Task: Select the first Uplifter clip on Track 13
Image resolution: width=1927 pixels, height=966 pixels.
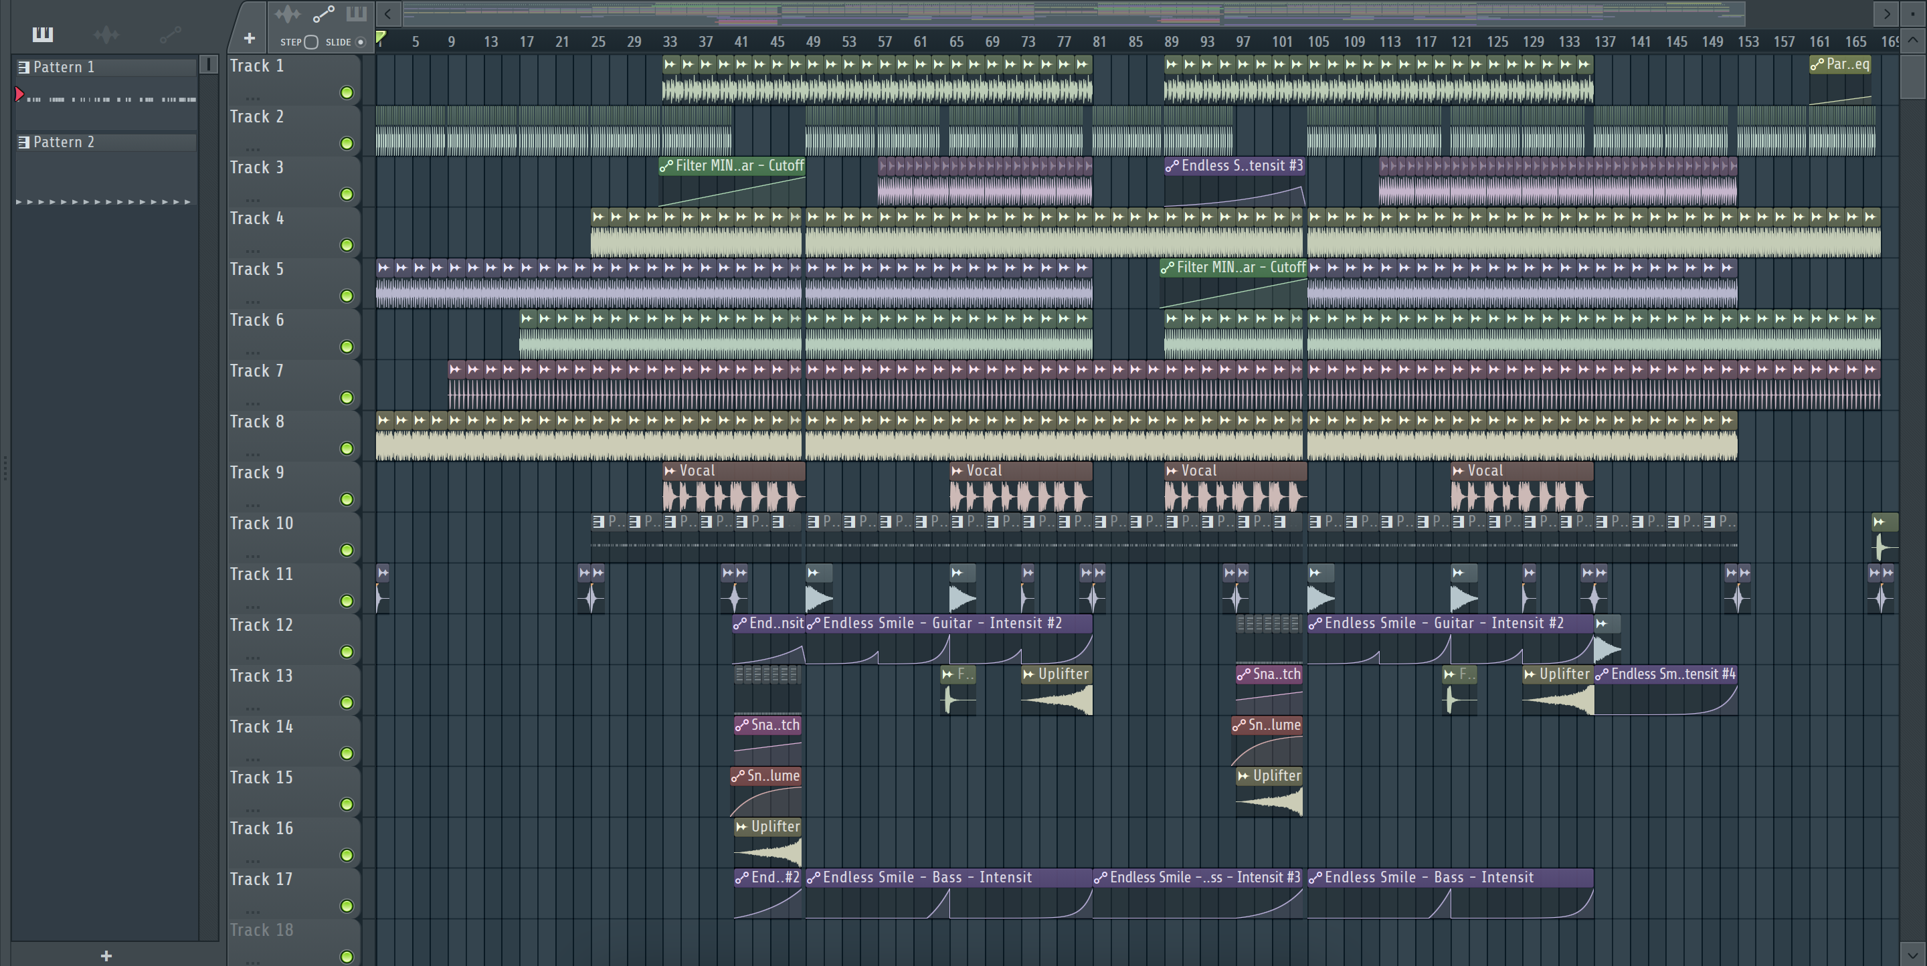Action: coord(1057,689)
